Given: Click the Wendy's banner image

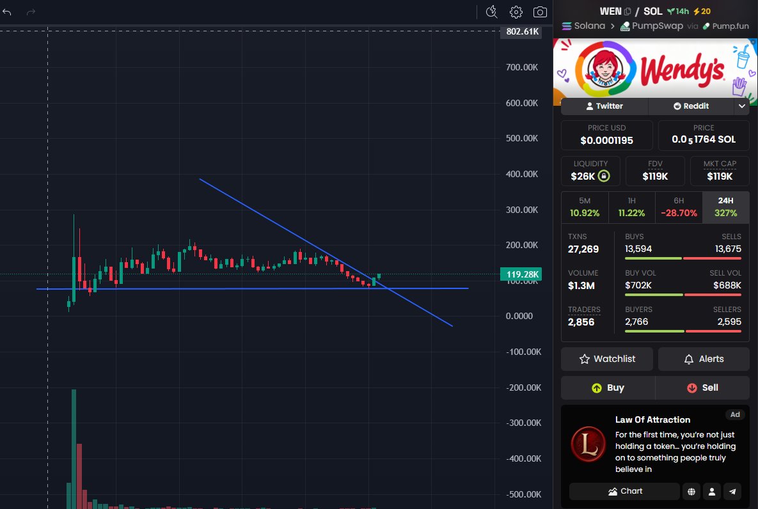Looking at the screenshot, I should coord(655,68).
